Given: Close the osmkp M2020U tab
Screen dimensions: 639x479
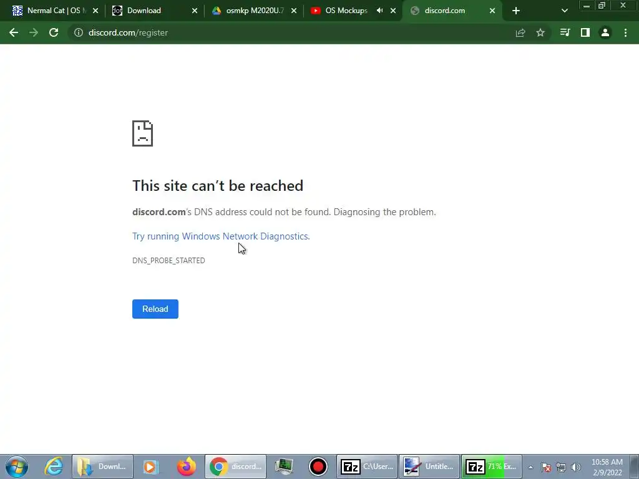Looking at the screenshot, I should pos(294,11).
